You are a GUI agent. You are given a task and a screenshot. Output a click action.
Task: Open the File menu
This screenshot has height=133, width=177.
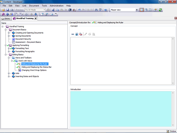(4, 6)
